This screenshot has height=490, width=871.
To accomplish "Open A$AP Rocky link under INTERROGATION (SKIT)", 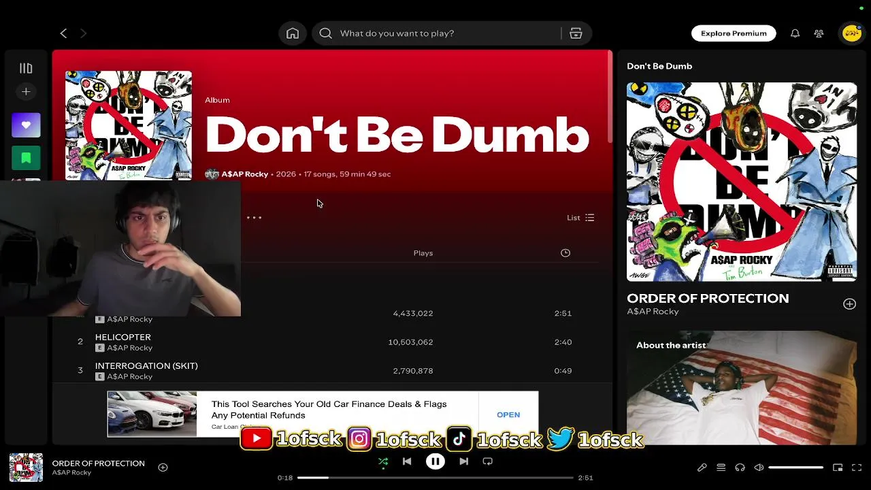I will click(129, 376).
